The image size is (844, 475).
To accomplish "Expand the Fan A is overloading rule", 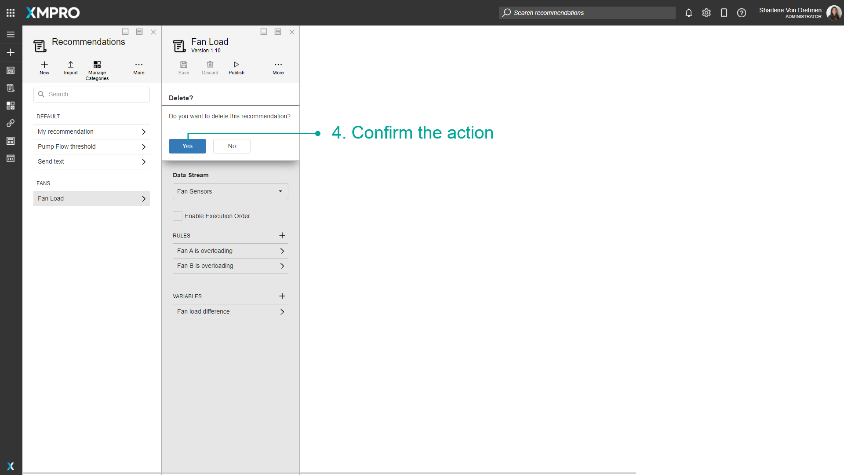I will [x=230, y=251].
